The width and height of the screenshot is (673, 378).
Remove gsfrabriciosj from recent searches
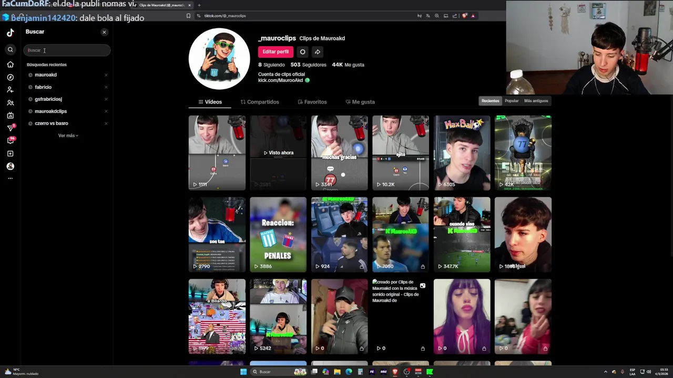(106, 99)
